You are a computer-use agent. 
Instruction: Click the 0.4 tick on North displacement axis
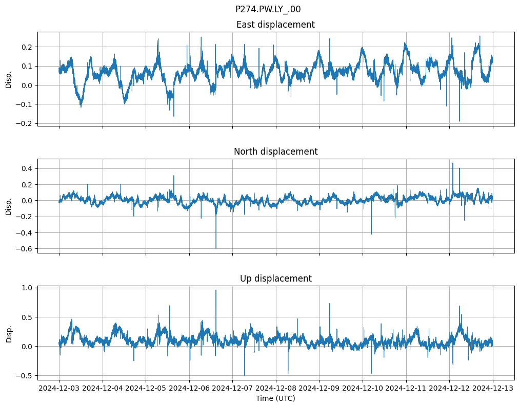28,168
